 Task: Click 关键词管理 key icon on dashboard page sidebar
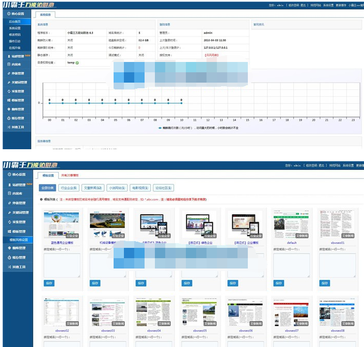(x=9, y=83)
